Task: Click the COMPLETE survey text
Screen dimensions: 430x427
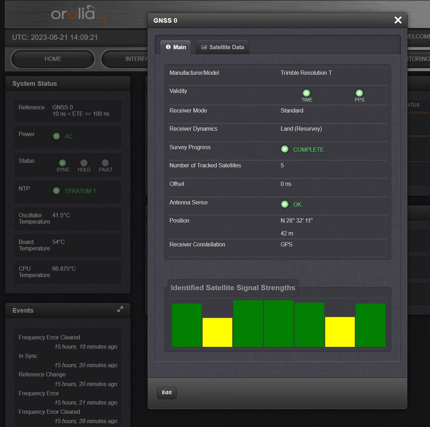Action: point(308,149)
